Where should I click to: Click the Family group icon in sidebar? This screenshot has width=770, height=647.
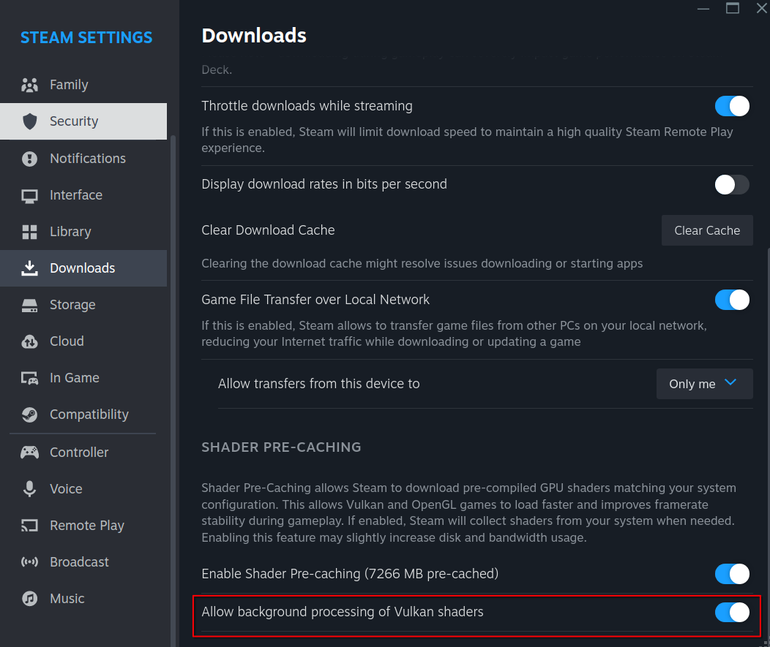pyautogui.click(x=29, y=85)
